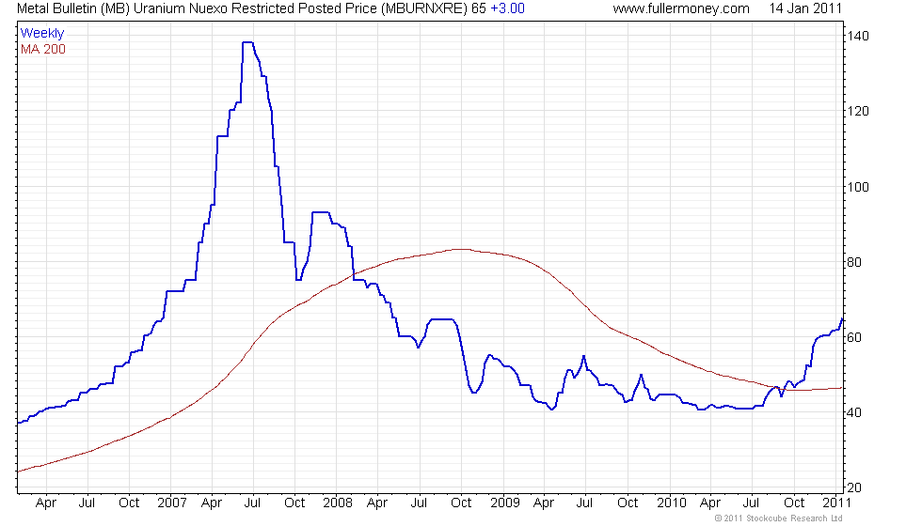The height and width of the screenshot is (526, 922).
Task: Click the '80' y-axis value
Action: point(854,262)
